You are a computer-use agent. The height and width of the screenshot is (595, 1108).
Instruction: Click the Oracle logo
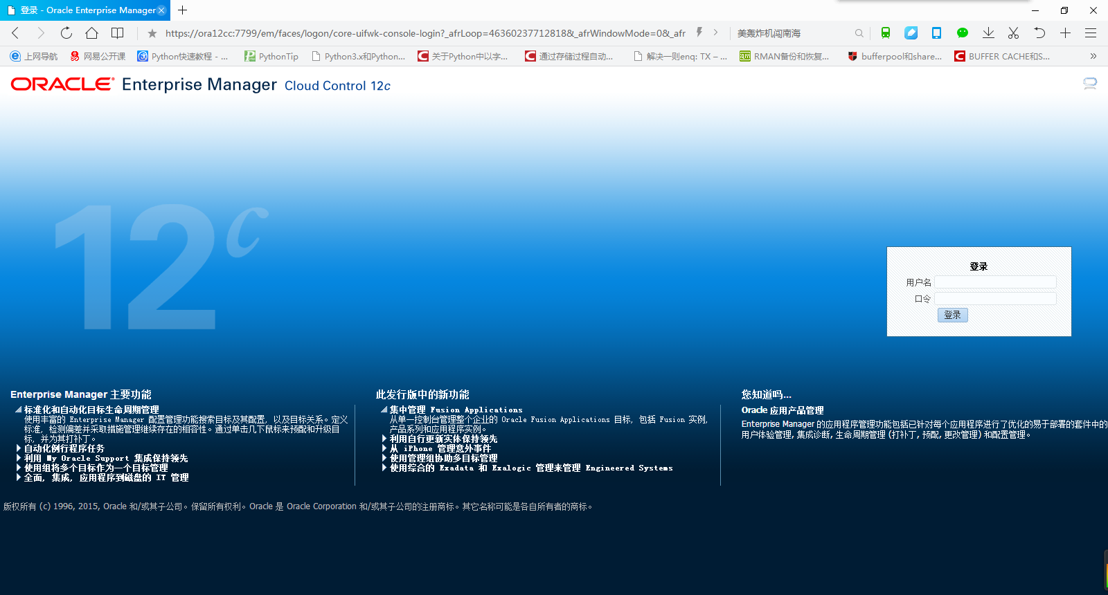(x=62, y=84)
